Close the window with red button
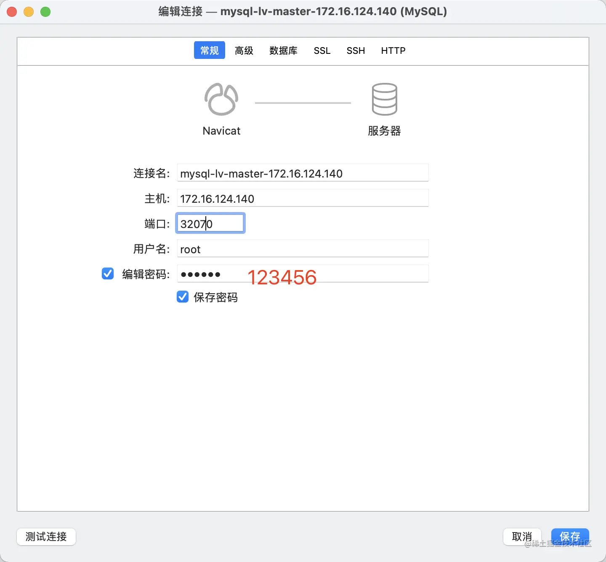The width and height of the screenshot is (606, 562). (12, 12)
